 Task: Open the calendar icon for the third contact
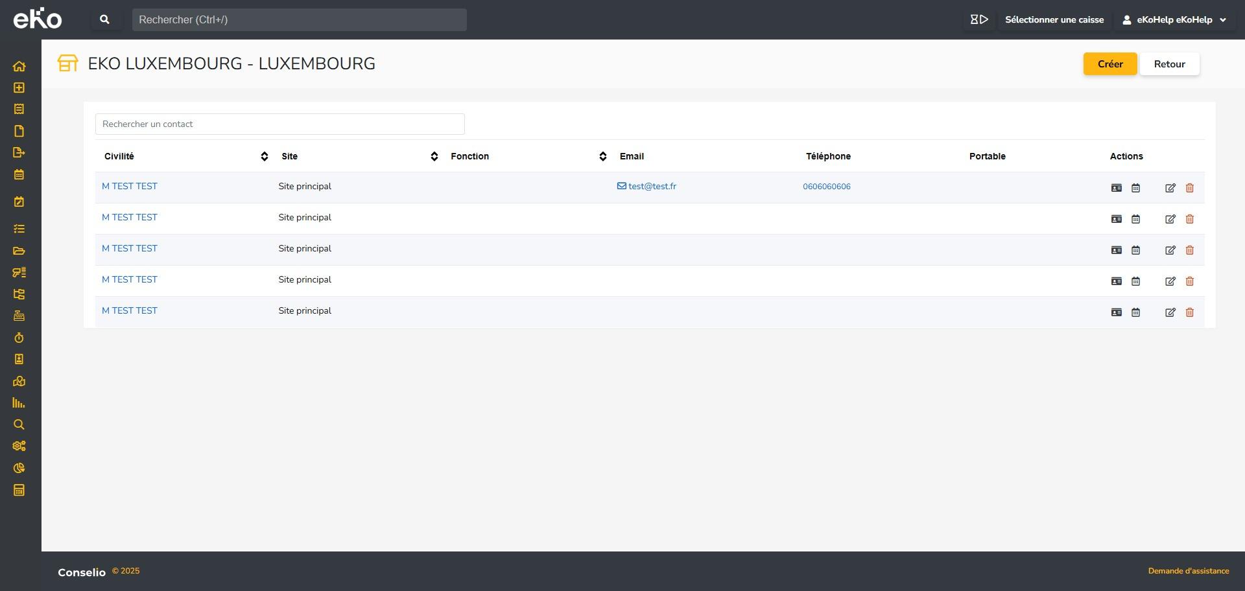(1135, 250)
